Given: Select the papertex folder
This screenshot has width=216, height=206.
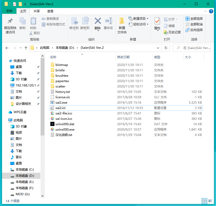Looking at the screenshot, I should click(62, 81).
